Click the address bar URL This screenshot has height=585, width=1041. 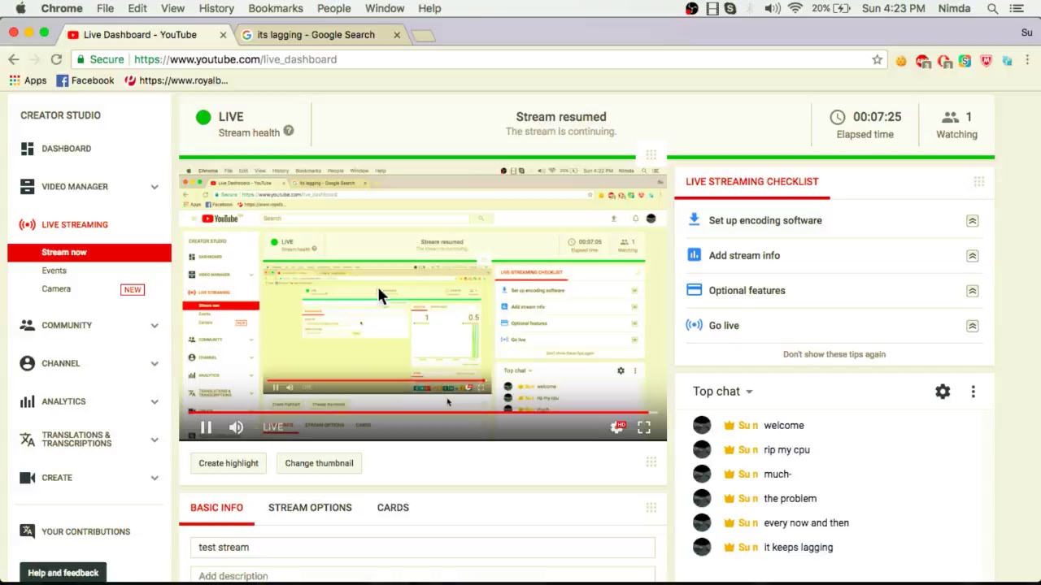pyautogui.click(x=235, y=59)
